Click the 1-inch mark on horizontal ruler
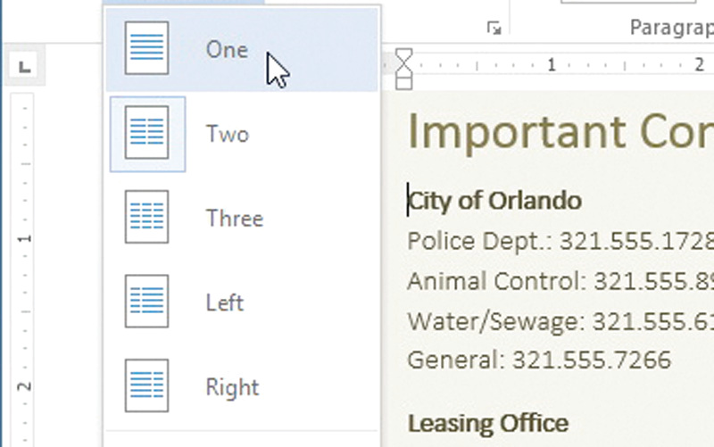The height and width of the screenshot is (447, 714). (552, 65)
